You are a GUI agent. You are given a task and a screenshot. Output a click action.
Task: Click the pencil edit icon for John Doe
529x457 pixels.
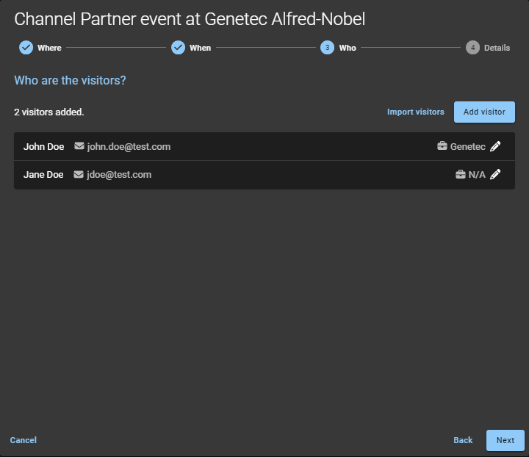pyautogui.click(x=495, y=147)
